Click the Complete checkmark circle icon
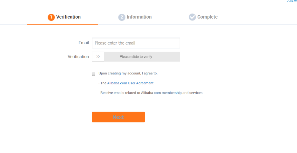This screenshot has width=297, height=153. [x=192, y=17]
